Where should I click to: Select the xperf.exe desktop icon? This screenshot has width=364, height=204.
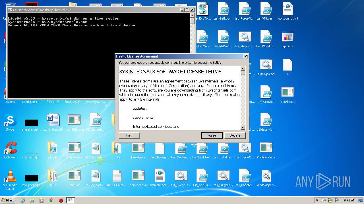click(x=288, y=95)
